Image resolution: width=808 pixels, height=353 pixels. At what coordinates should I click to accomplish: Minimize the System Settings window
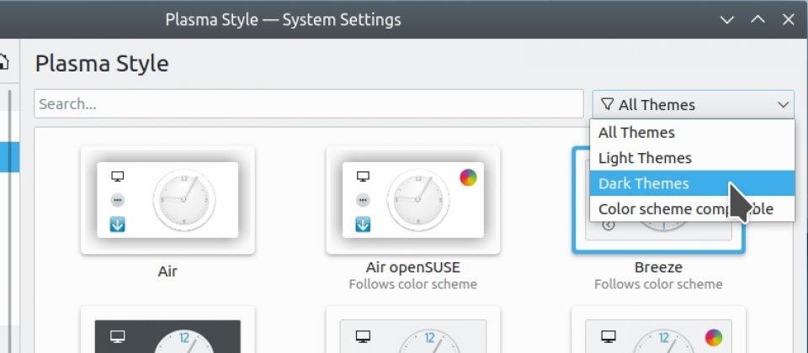tap(726, 20)
